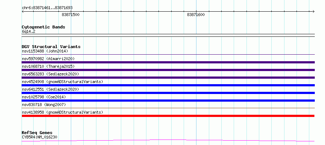Open the CYB5R4|NM_016230 gene label
This screenshot has height=145, width=325.
point(39,137)
